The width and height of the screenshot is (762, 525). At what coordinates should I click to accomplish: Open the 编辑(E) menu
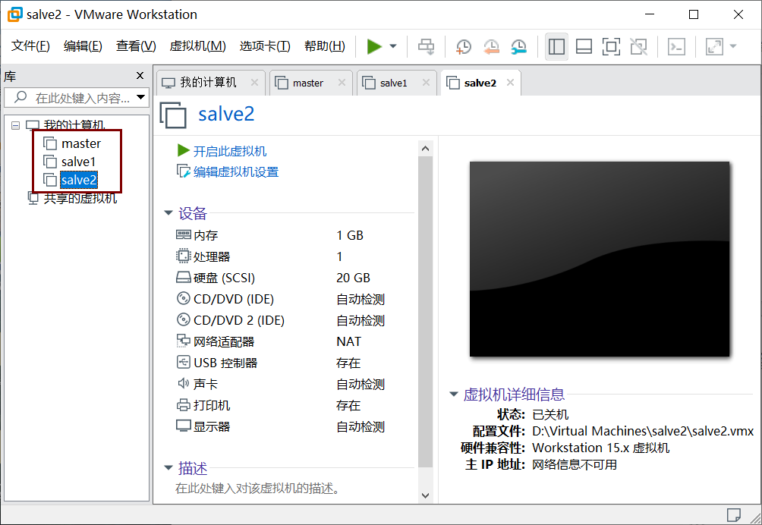pos(83,46)
